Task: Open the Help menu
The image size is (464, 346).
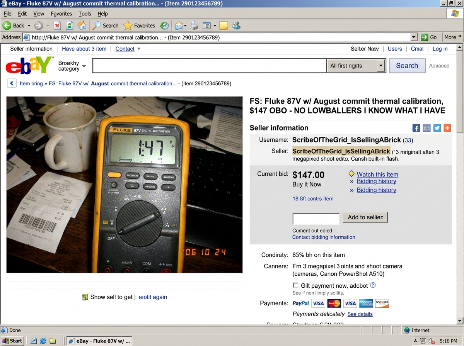Action: click(x=102, y=14)
